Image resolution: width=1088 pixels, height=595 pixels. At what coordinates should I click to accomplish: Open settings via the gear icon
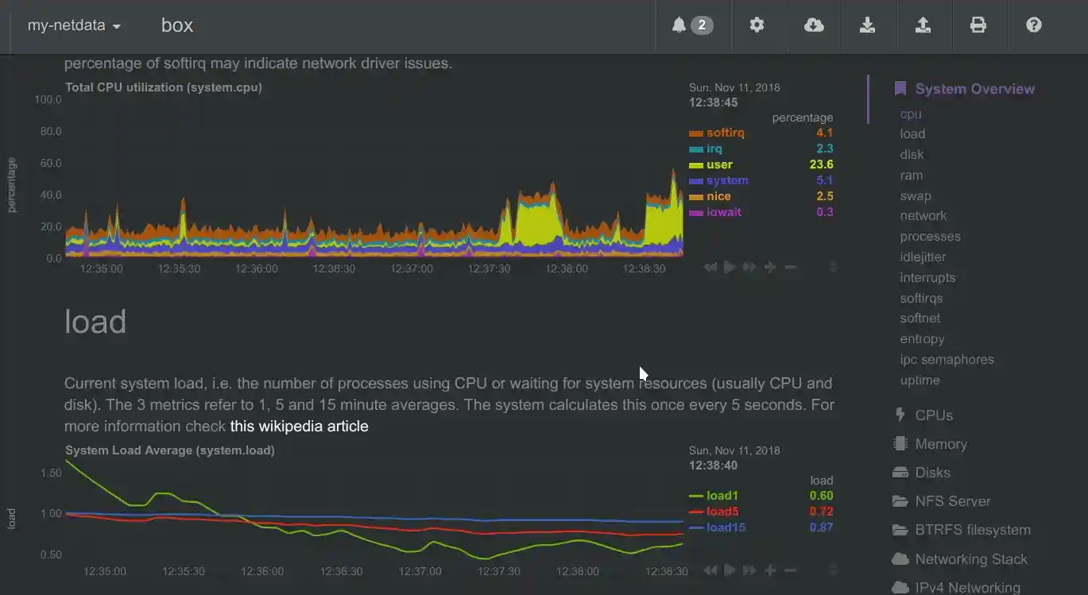(x=757, y=25)
